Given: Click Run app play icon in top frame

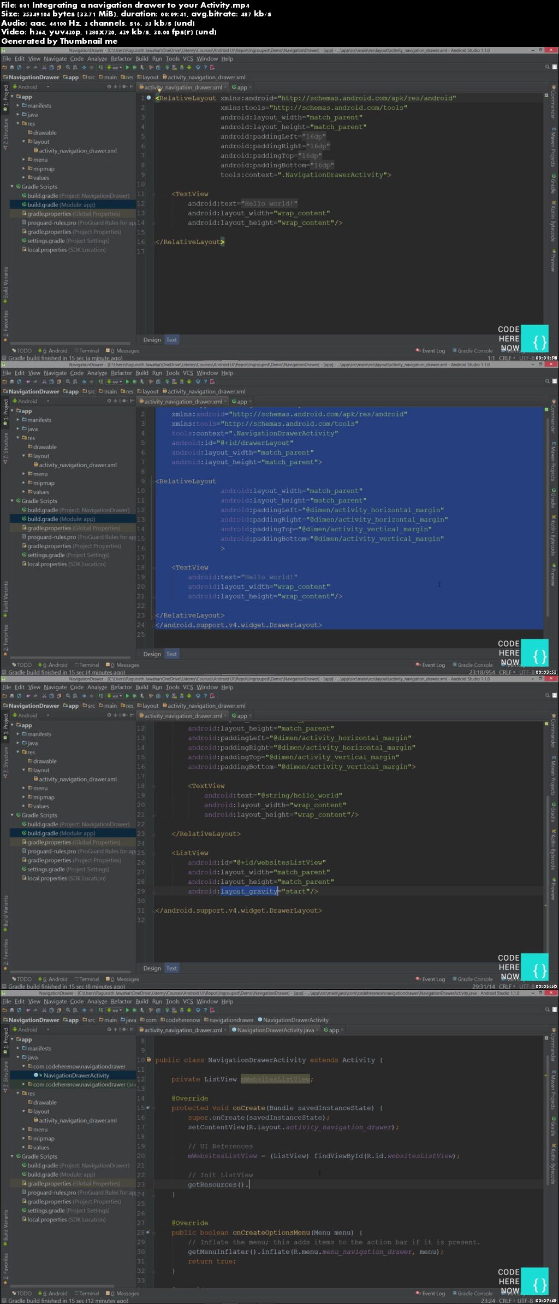Looking at the screenshot, I should pos(128,68).
